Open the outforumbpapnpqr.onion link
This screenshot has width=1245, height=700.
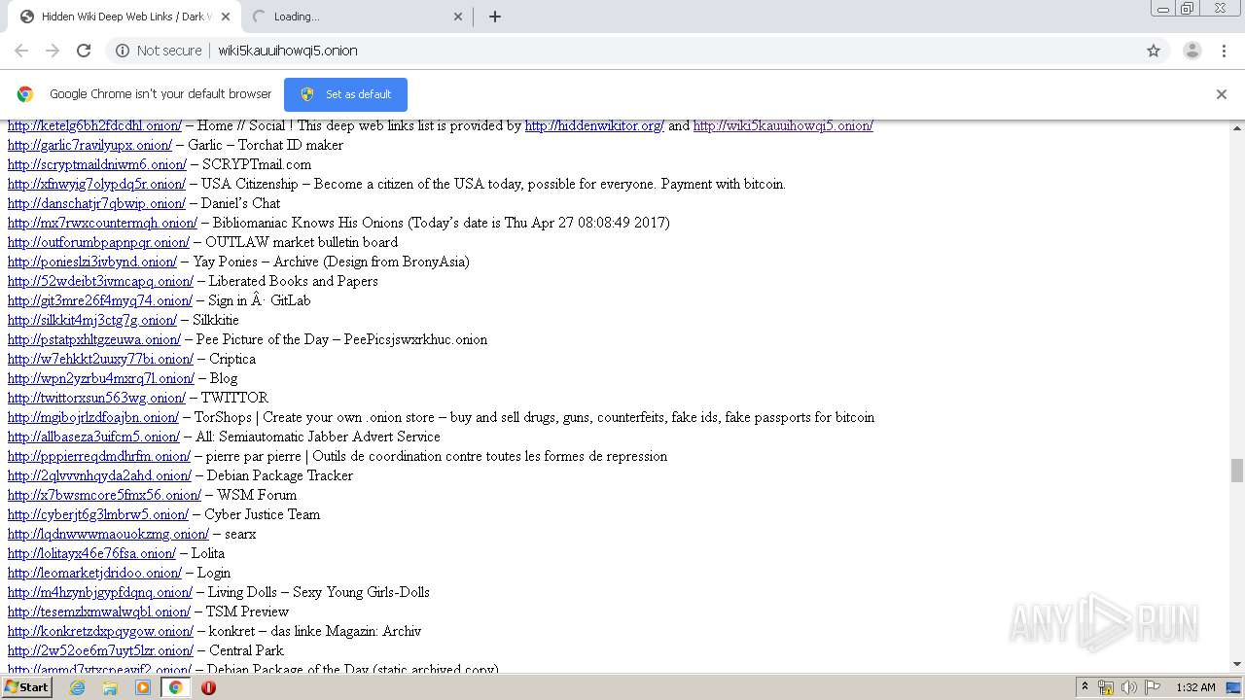[98, 242]
